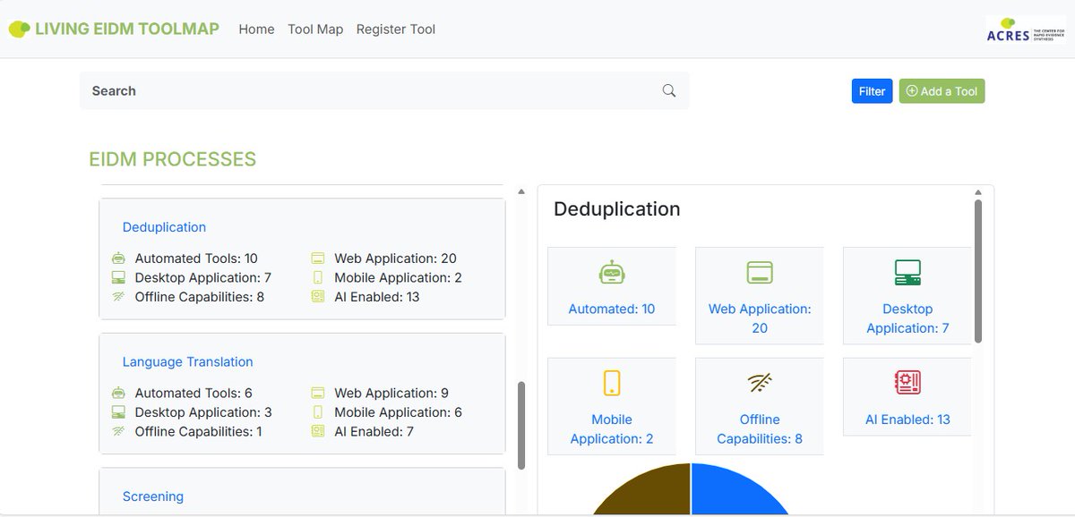Click the blue segment of the pie chart

[x=735, y=492]
